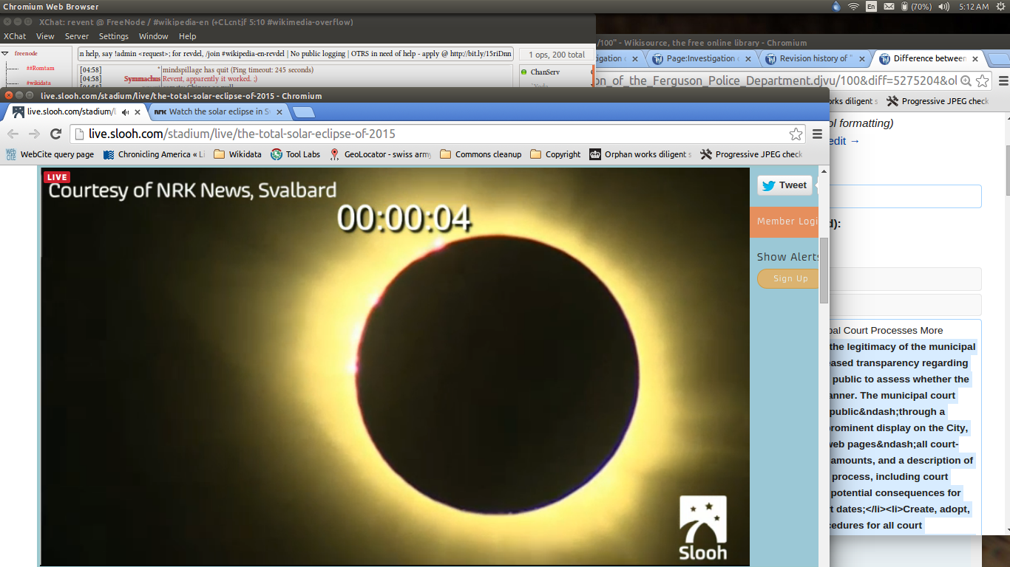Open the mail envelope messaging indicator
Viewport: 1010px width, 567px height.
(x=889, y=7)
